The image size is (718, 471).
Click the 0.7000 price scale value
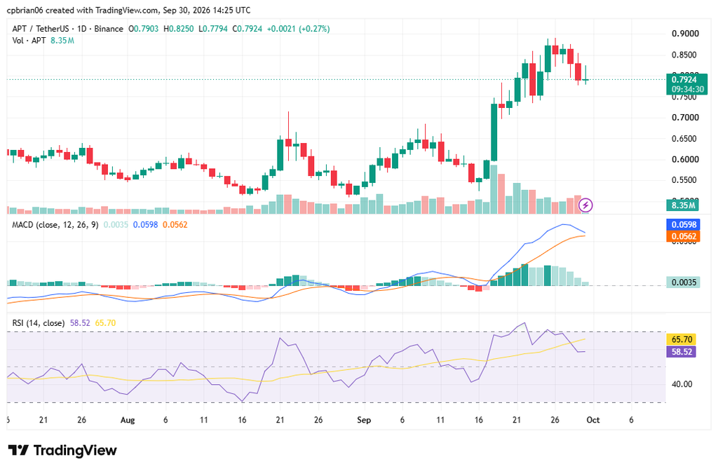tap(685, 118)
